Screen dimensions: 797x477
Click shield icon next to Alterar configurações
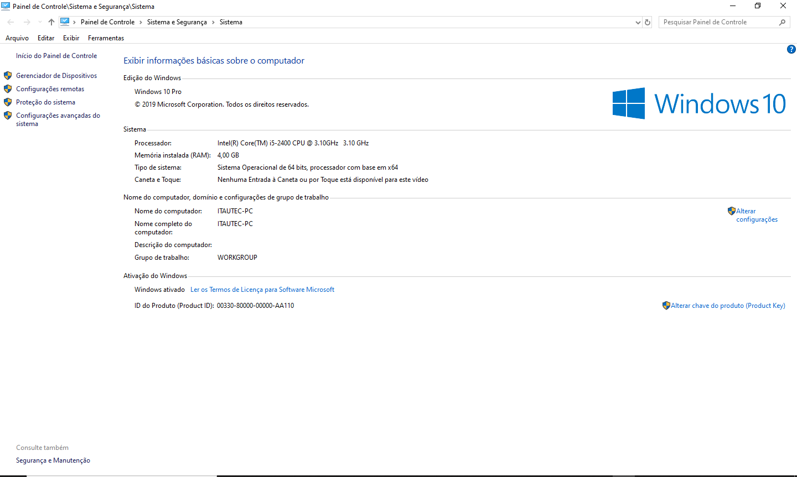[x=732, y=211]
